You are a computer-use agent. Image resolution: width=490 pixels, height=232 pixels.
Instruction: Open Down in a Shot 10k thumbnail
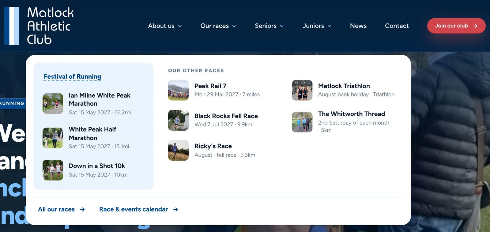(53, 170)
